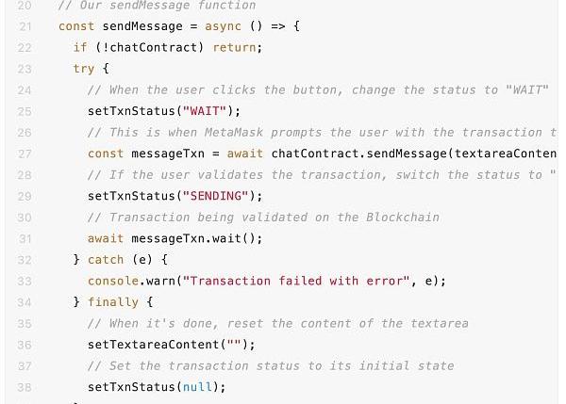566x404 pixels.
Task: Click the "WAIT" string in setTxnStatus on line 25
Action: coord(205,111)
